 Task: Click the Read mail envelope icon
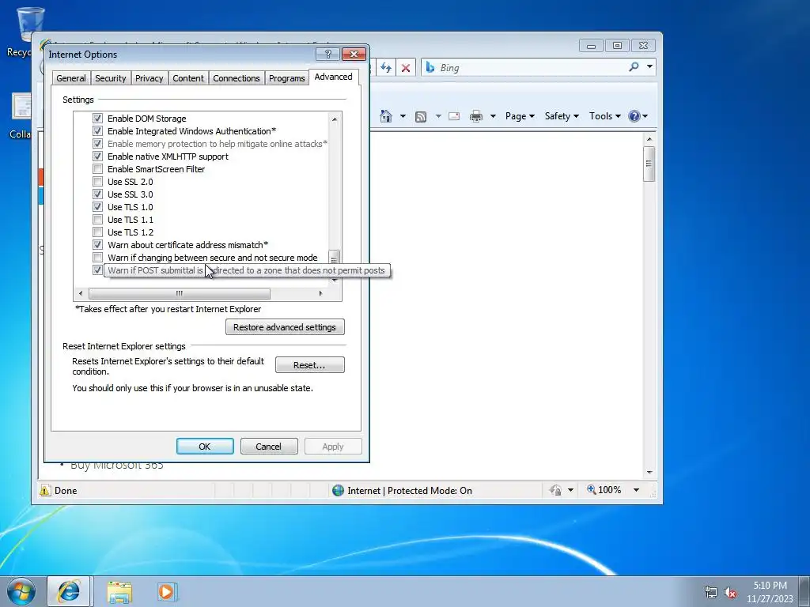tap(454, 116)
